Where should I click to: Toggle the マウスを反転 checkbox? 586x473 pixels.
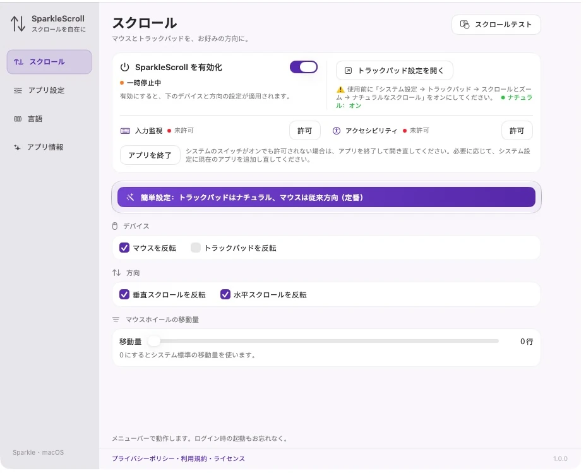coord(124,248)
